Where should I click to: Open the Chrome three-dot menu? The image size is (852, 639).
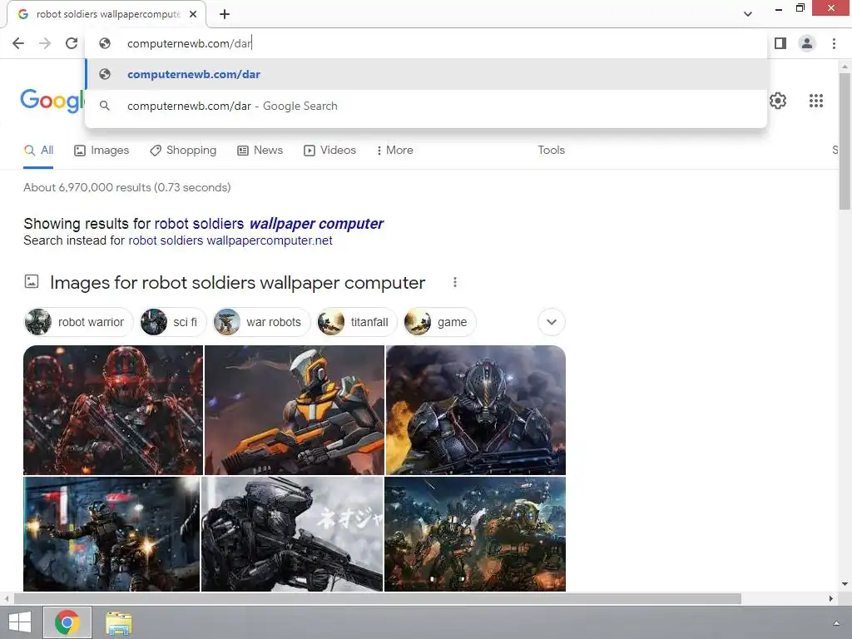[834, 43]
